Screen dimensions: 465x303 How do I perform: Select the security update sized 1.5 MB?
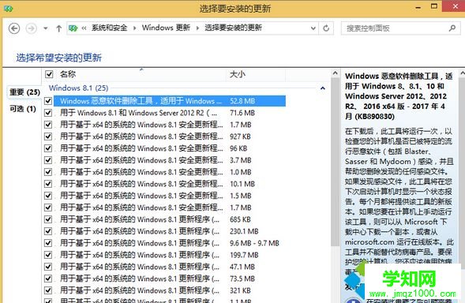170,196
